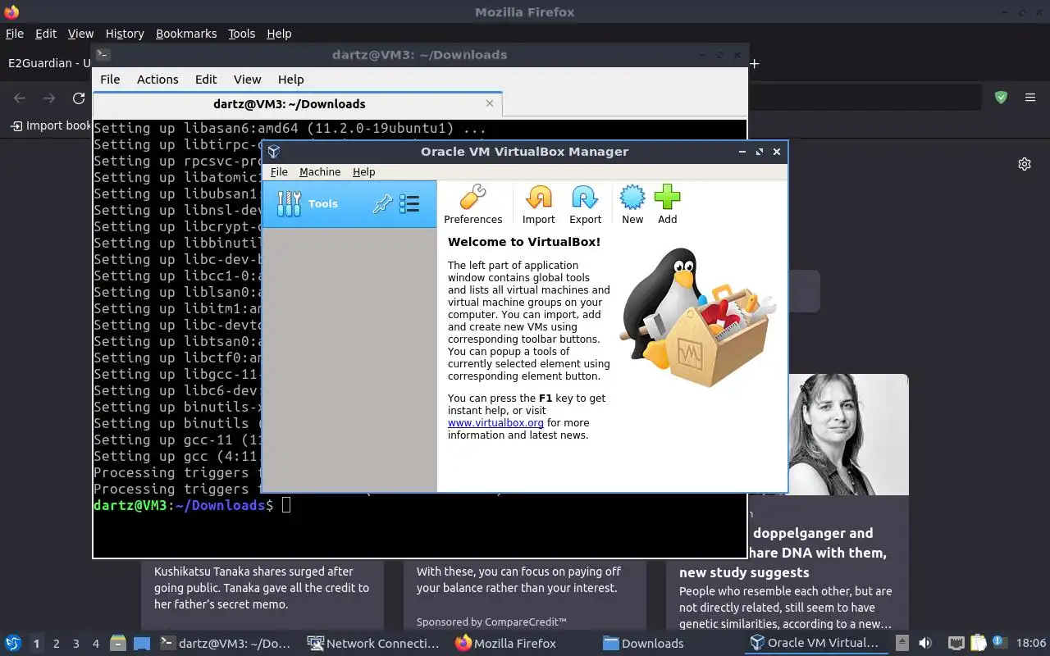
Task: Click the 18:06 clock
Action: 1031,644
